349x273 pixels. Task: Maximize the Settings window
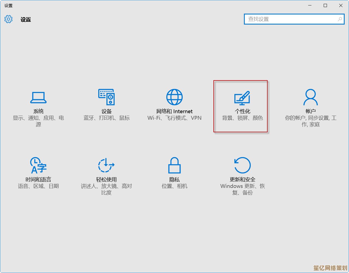(325, 5)
